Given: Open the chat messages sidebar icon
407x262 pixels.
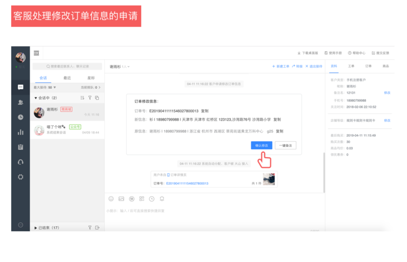Looking at the screenshot, I should click(21, 87).
